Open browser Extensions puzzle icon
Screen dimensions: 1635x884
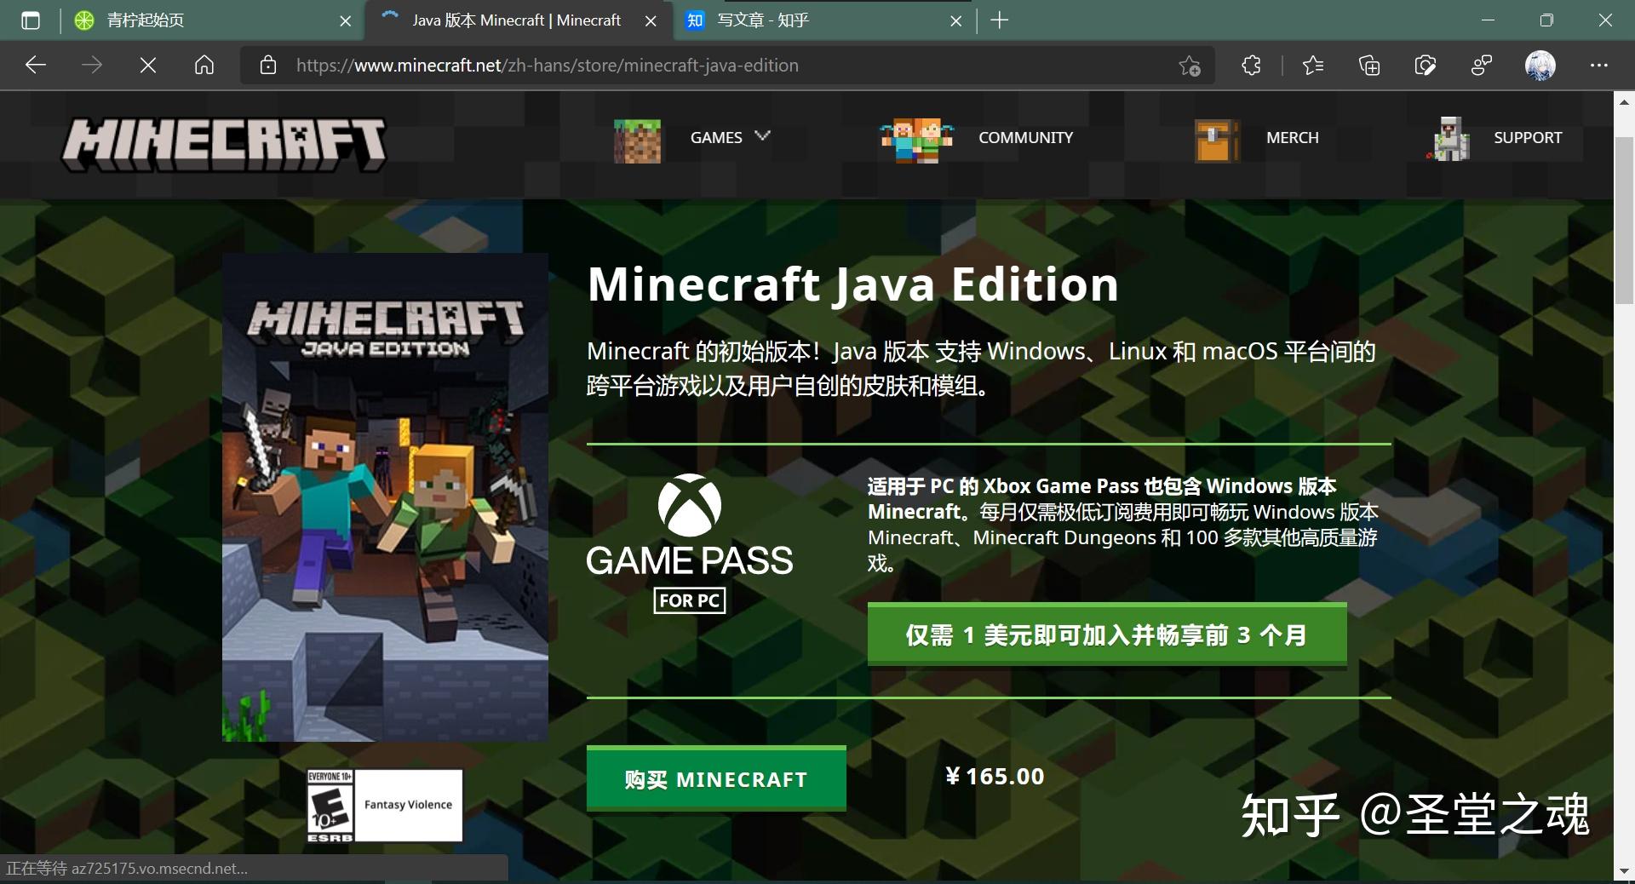[1250, 65]
